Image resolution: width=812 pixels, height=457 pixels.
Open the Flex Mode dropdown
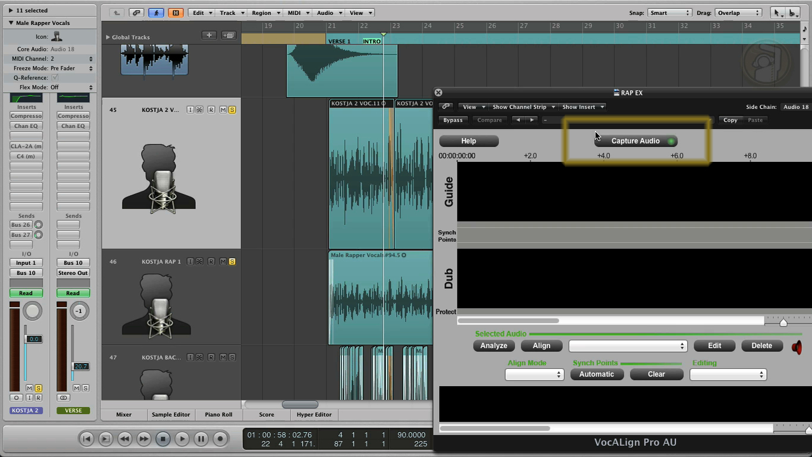click(x=71, y=87)
